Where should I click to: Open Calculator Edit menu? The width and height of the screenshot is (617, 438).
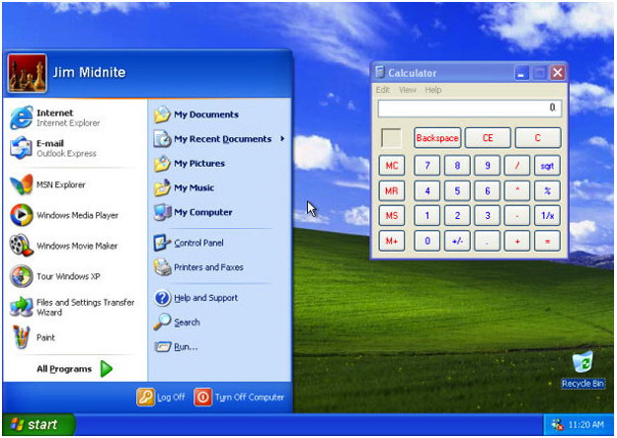tap(382, 90)
